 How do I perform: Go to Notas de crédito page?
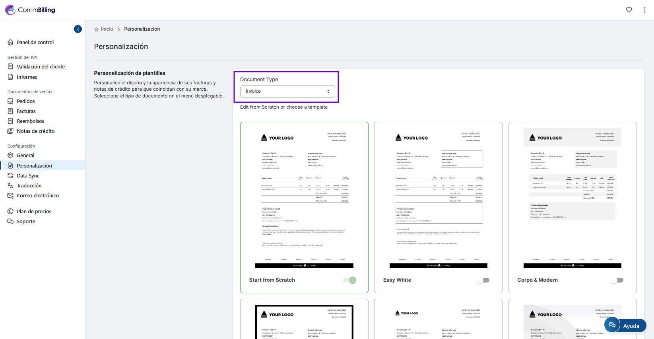tap(35, 131)
